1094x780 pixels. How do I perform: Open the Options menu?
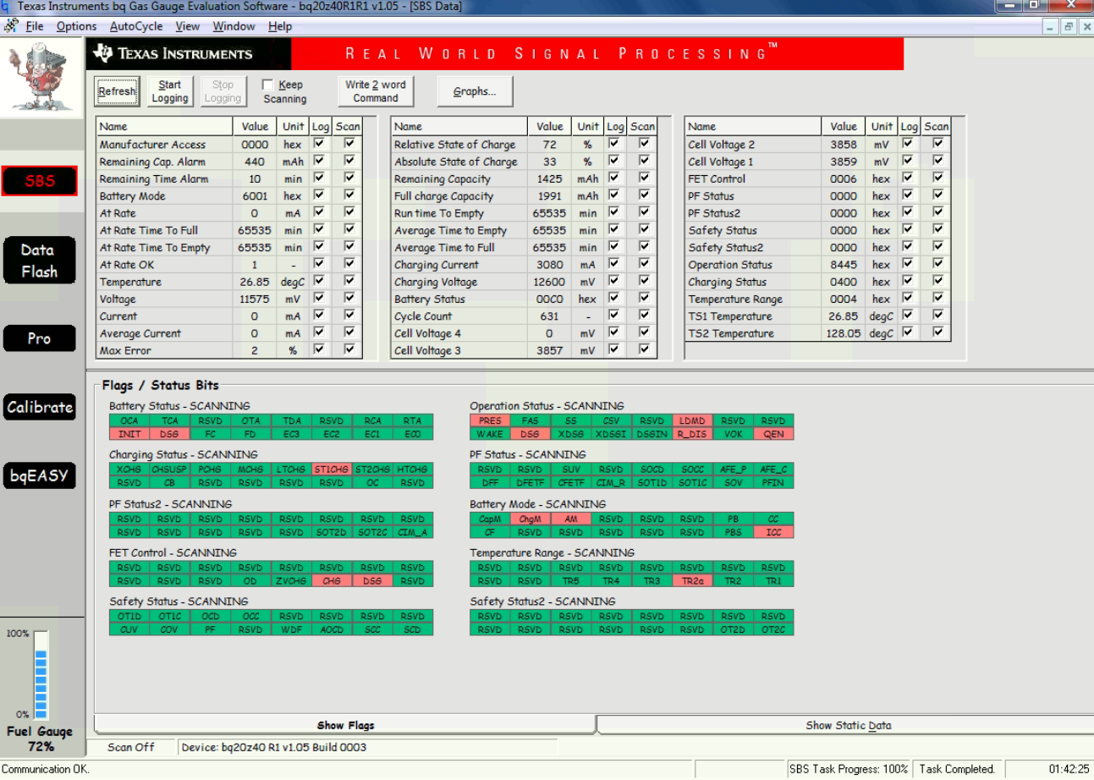coord(76,26)
